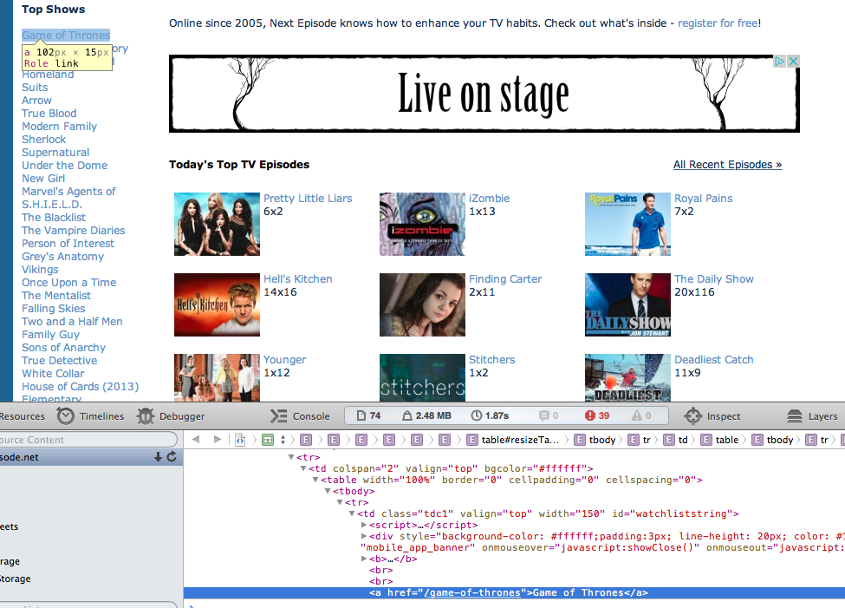845x608 pixels.
Task: Activate the Inspect element tool
Action: pos(712,416)
